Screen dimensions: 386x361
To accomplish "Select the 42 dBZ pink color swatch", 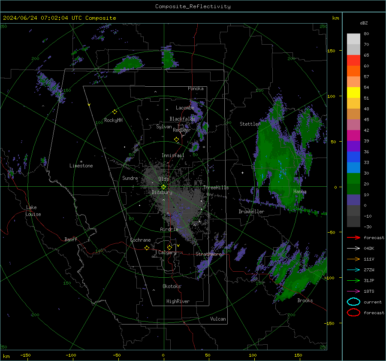I will point(353,124).
